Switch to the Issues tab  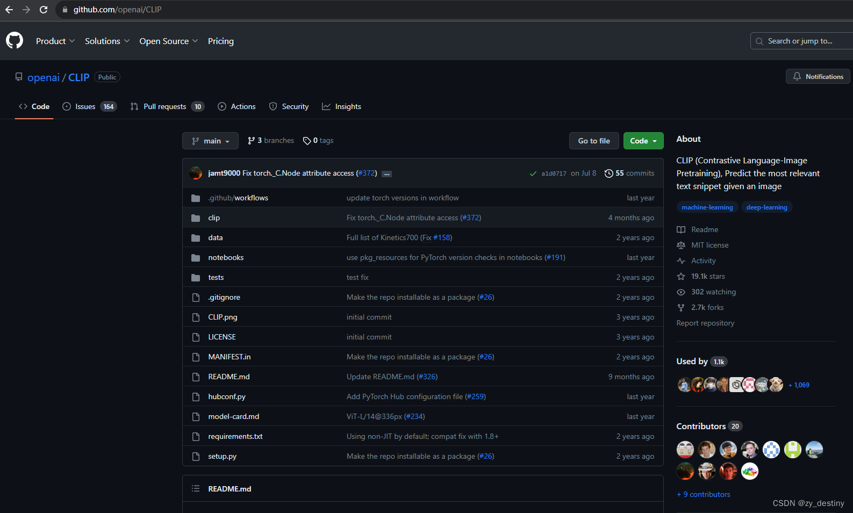coord(89,106)
